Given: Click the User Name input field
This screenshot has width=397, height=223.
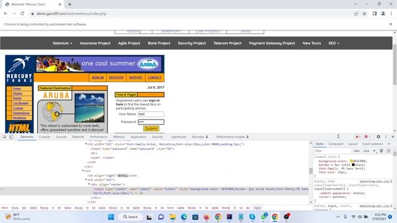Looking at the screenshot, I should coord(151,114).
